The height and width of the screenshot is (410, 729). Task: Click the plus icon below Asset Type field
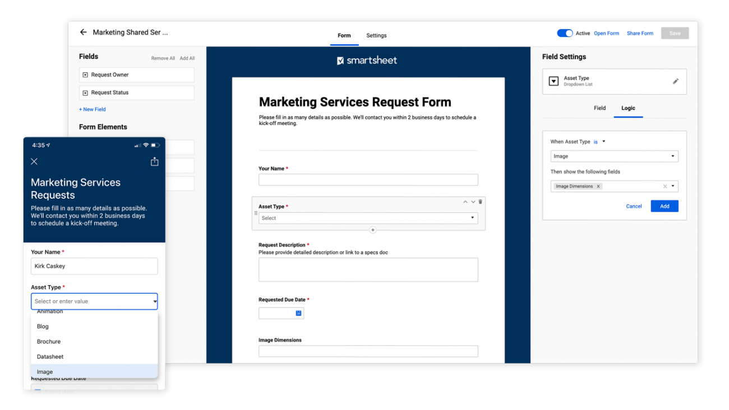[x=372, y=230]
